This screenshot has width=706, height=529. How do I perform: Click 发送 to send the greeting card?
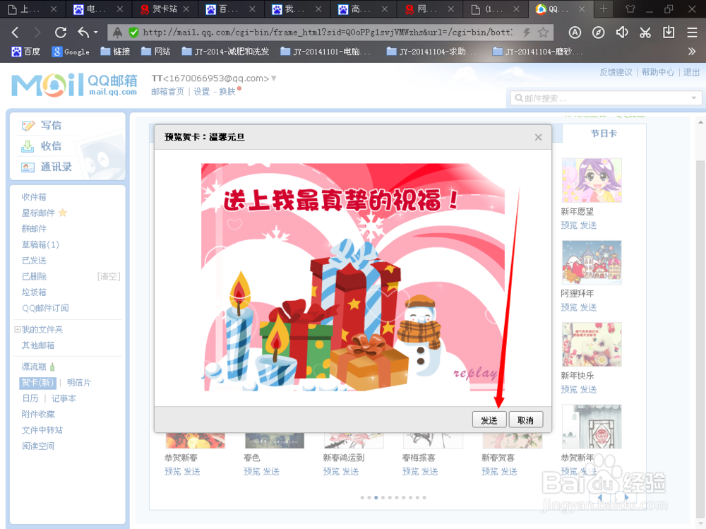[489, 419]
